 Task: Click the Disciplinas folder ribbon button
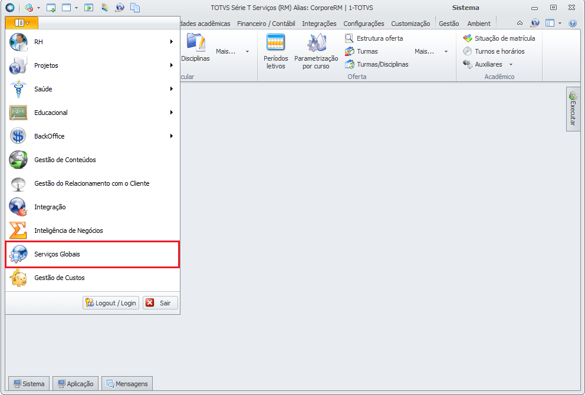(196, 48)
